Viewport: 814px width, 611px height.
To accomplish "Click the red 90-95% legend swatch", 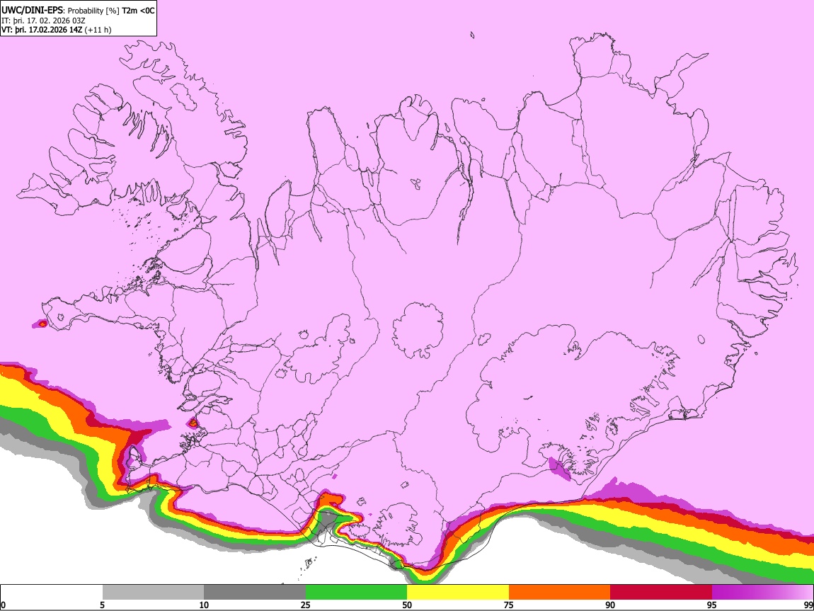I will point(661,593).
